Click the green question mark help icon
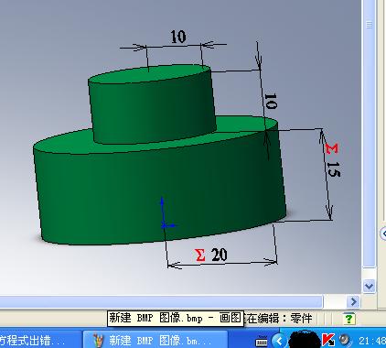 [x=348, y=319]
